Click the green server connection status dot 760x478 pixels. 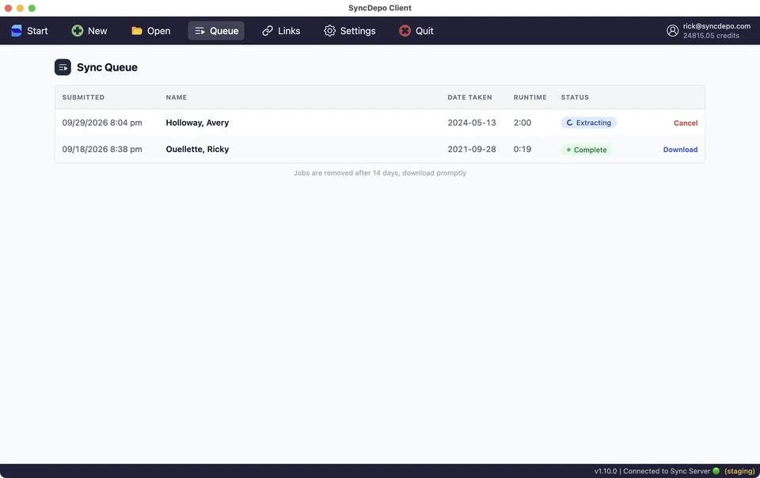pyautogui.click(x=716, y=471)
